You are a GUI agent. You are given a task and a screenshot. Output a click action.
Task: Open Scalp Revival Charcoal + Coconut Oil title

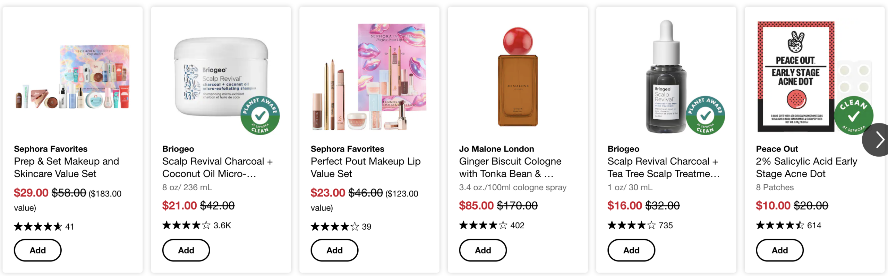217,167
